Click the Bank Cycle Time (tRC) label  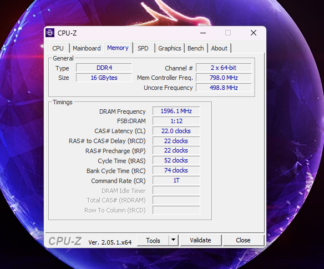(x=116, y=171)
